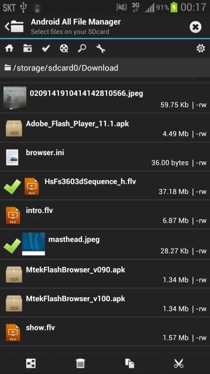Open search with the magnifier icon
Viewport: 210px width, 374px height.
(x=82, y=49)
